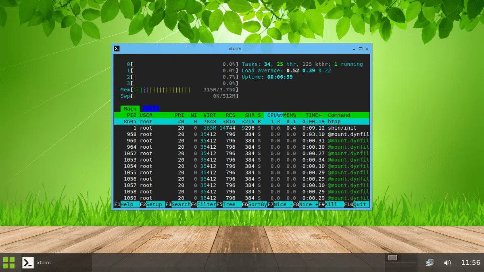Sort by the MEM% column header

(x=290, y=115)
